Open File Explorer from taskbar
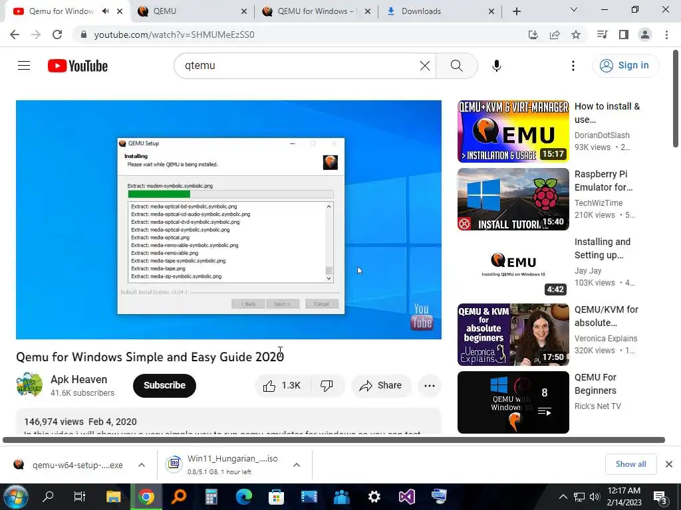Screen dimensions: 681x510 113,497
